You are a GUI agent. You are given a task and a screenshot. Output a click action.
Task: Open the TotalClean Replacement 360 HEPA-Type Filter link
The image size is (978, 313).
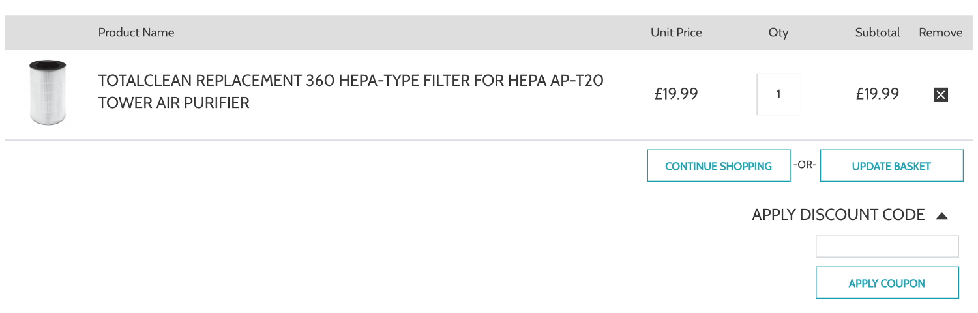tap(350, 92)
